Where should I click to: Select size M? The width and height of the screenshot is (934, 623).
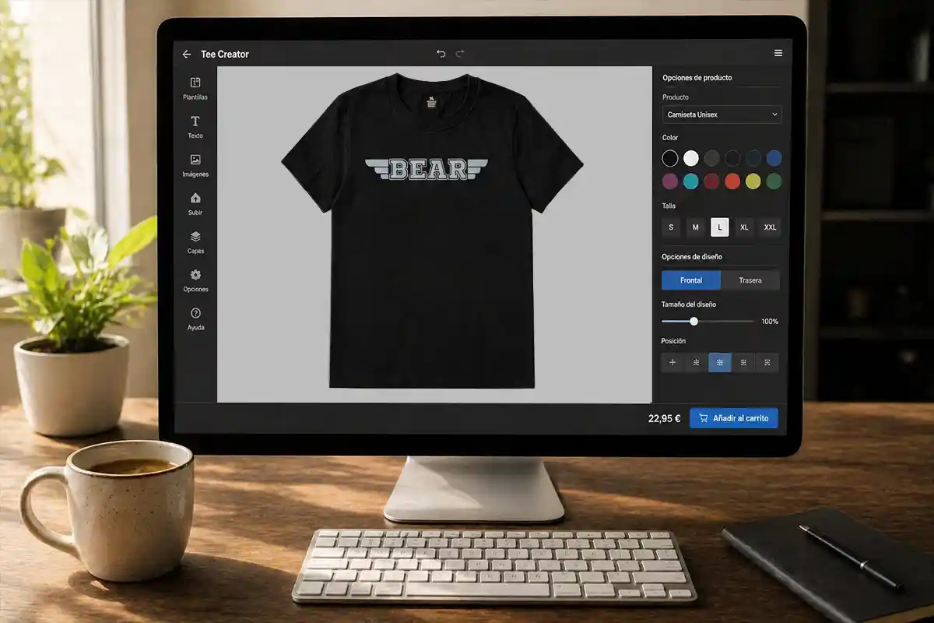point(695,227)
